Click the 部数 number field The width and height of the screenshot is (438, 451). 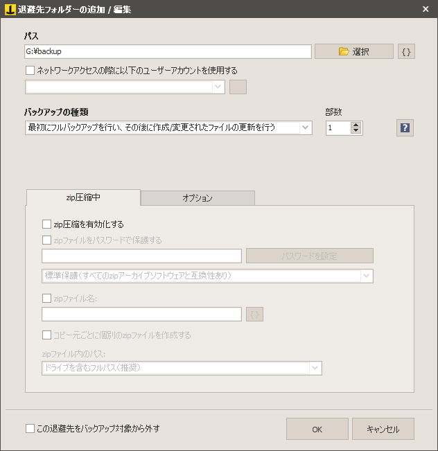pyautogui.click(x=339, y=127)
